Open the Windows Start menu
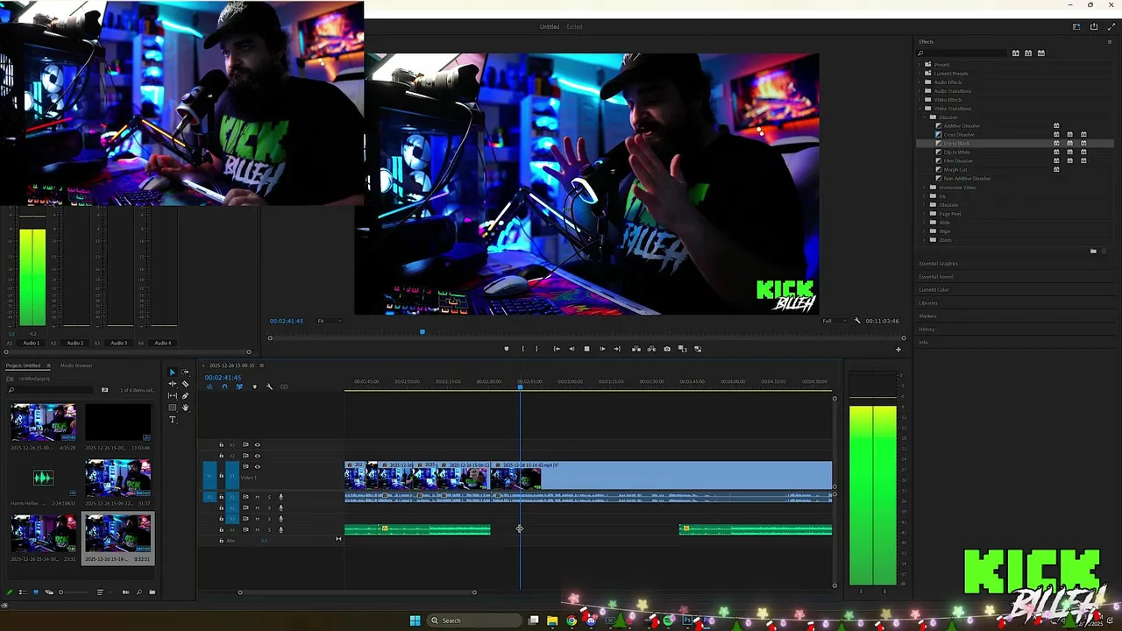The image size is (1122, 631). (415, 620)
